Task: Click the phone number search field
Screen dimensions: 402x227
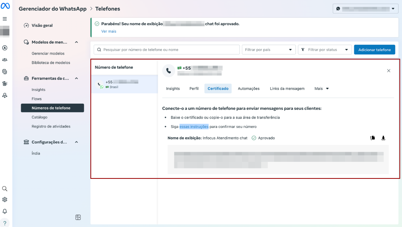Action: pyautogui.click(x=167, y=50)
